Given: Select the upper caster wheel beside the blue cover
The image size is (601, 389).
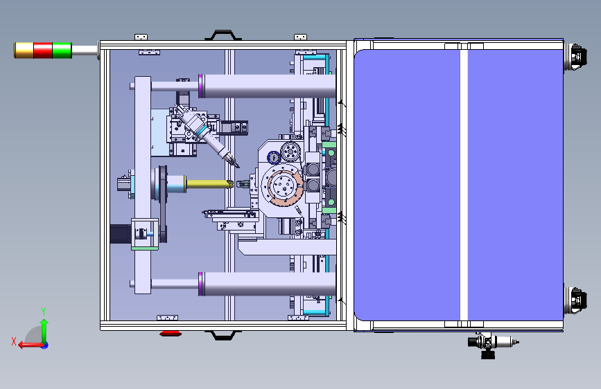Looking at the screenshot, I should click(576, 57).
